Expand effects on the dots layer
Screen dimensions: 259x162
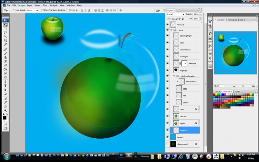pyautogui.click(x=199, y=109)
